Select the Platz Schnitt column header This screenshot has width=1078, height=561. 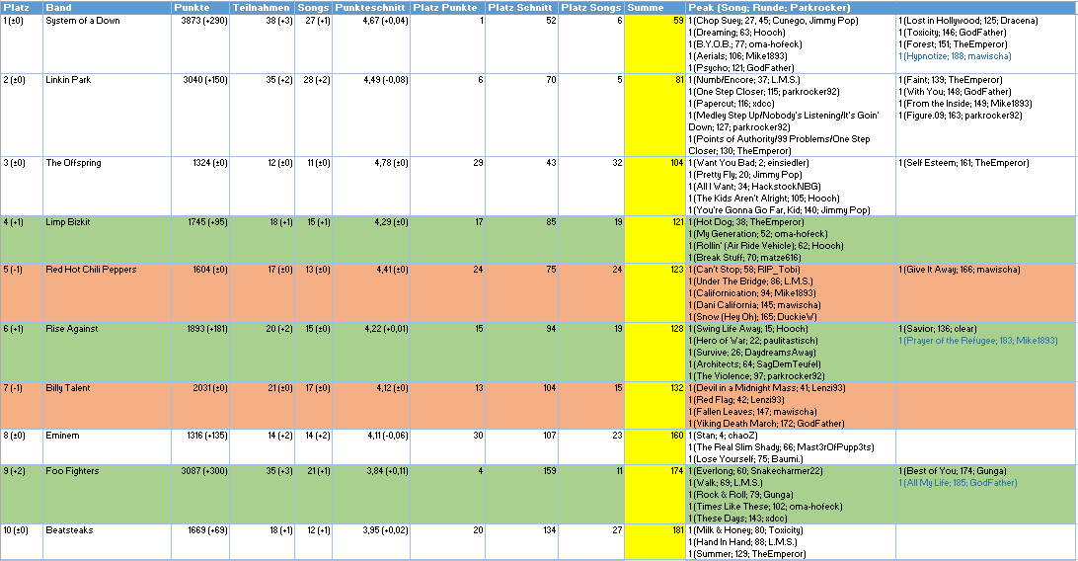(522, 8)
